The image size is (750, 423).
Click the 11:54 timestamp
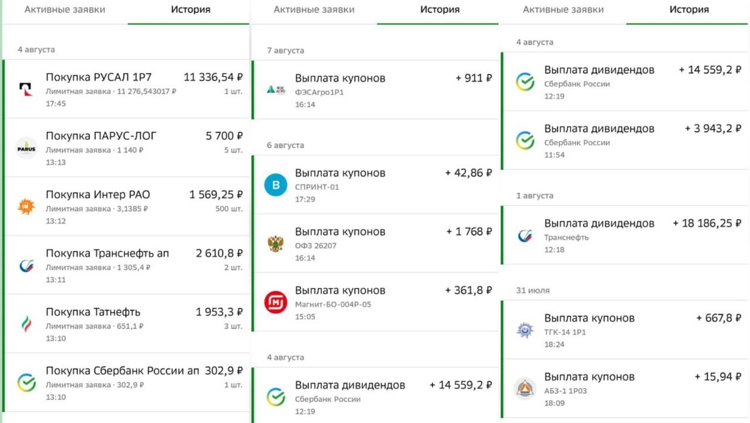pos(554,155)
